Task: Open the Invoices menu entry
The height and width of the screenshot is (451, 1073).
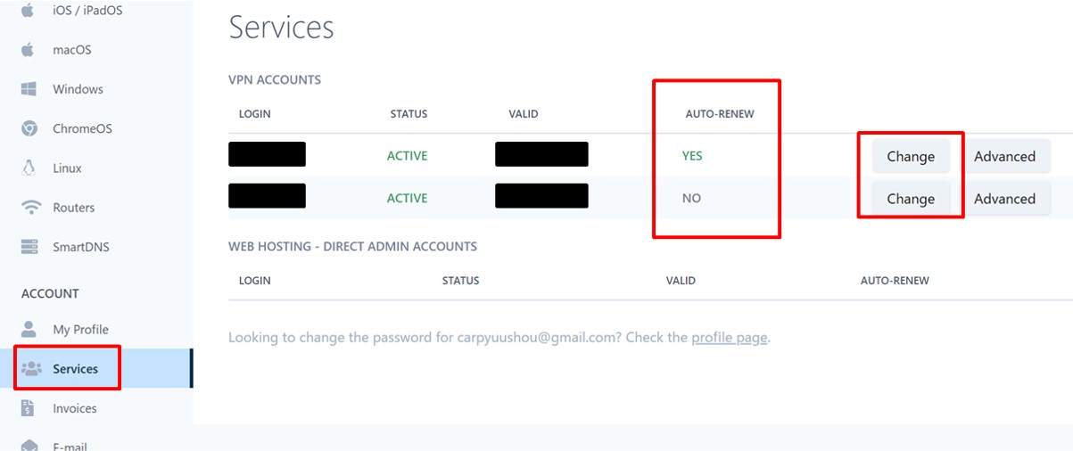Action: [x=75, y=408]
